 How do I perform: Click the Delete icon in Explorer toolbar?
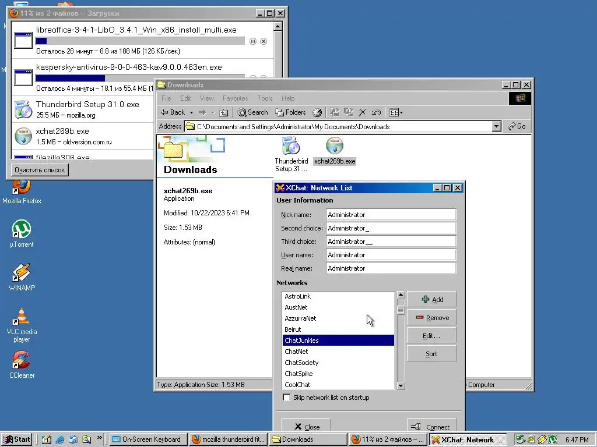tap(363, 112)
